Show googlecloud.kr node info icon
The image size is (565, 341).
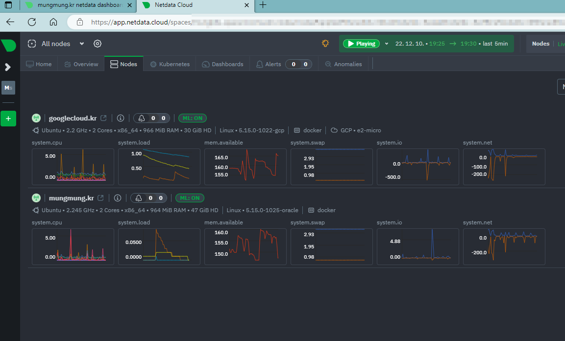point(121,118)
